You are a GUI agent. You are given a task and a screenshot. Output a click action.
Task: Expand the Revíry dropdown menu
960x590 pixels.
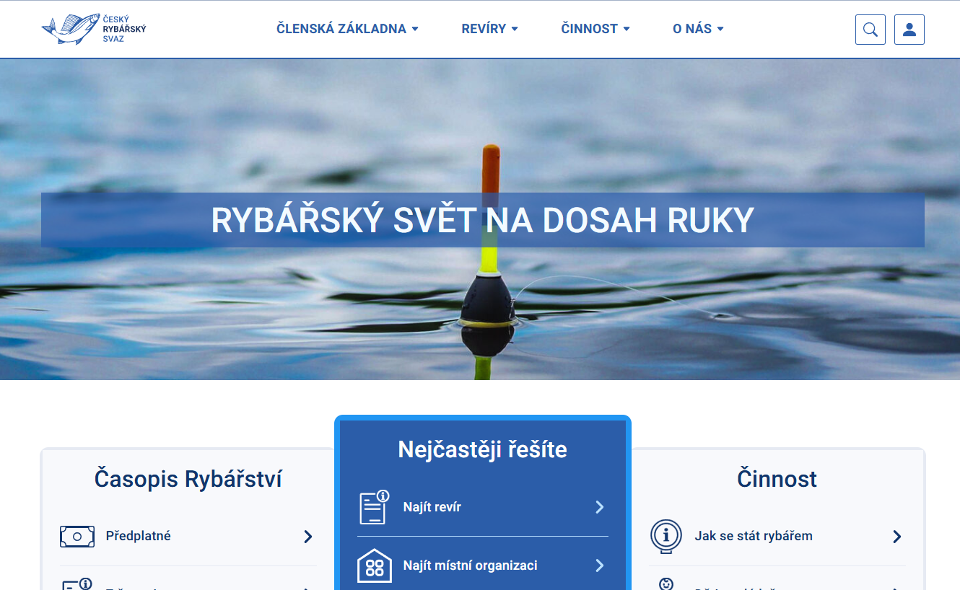pyautogui.click(x=489, y=29)
